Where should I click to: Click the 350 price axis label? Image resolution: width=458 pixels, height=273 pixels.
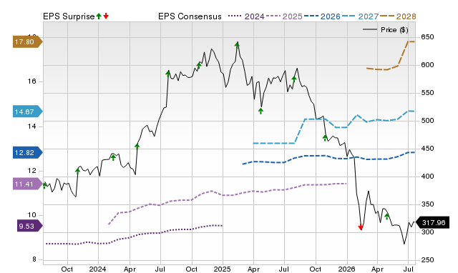click(427, 204)
